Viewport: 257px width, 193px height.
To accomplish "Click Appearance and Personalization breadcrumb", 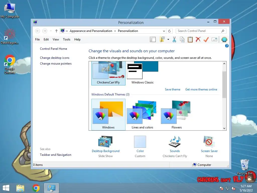I will coord(91,31).
